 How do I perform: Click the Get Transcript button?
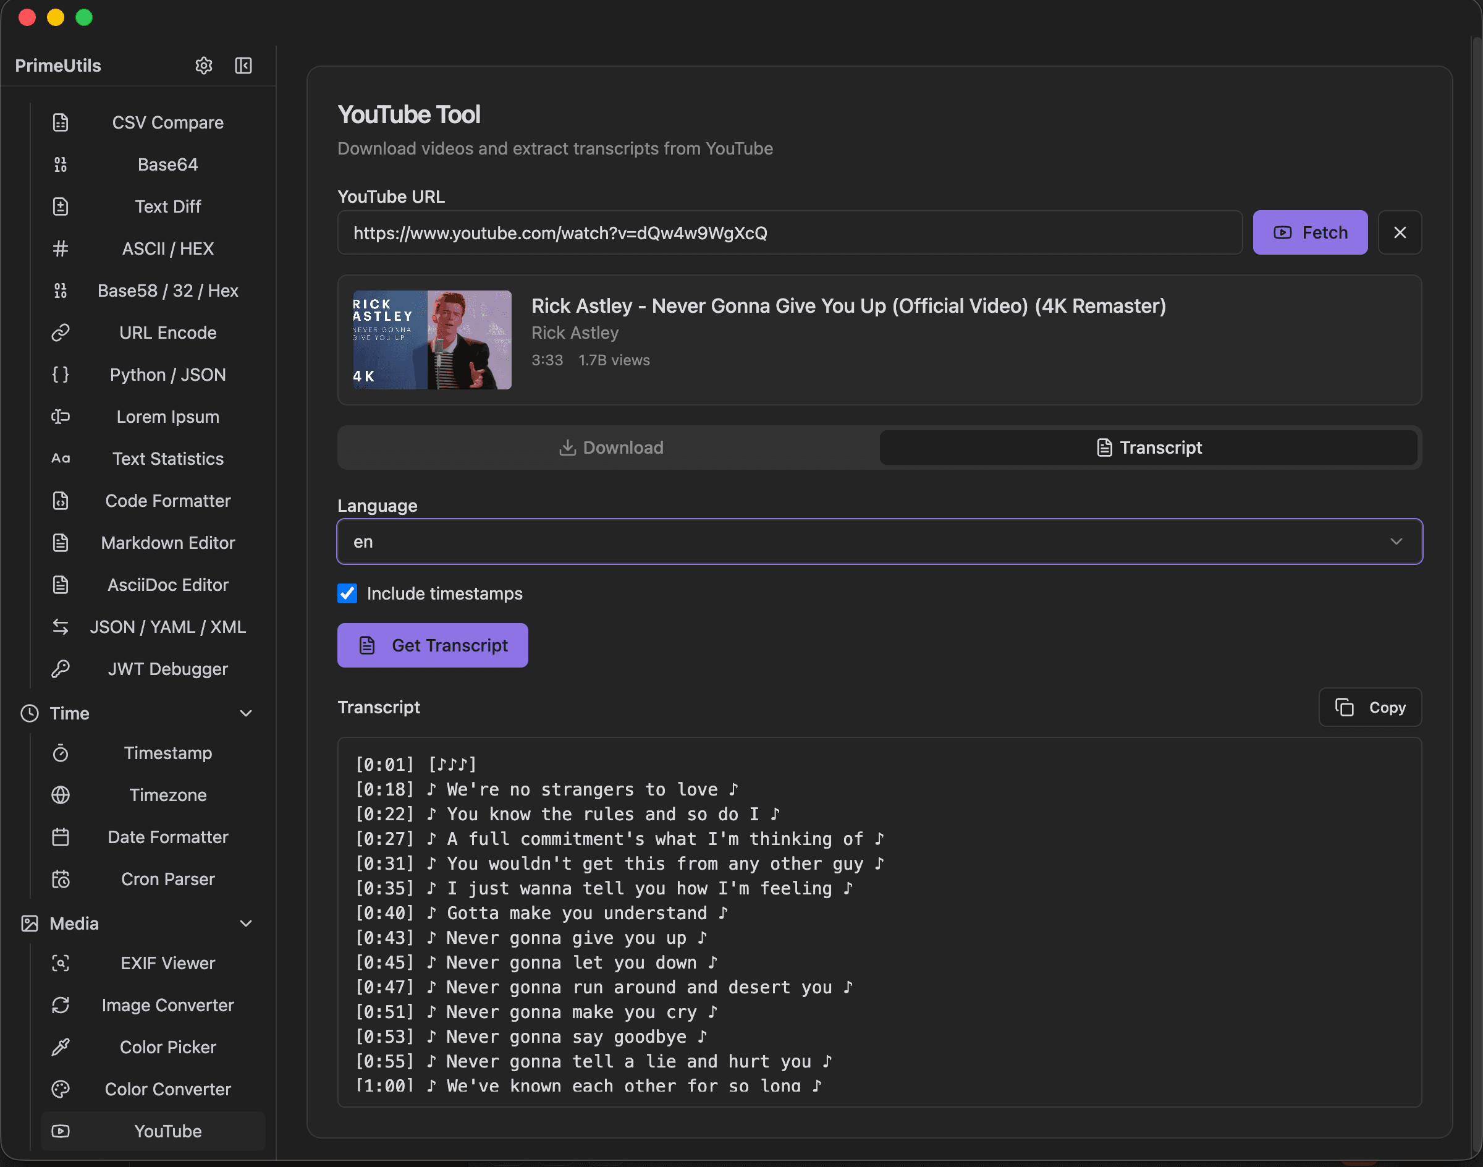tap(433, 645)
